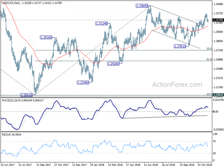This screenshot has height=168, width=224.
Task: Click the 1.25880 price axis value
Action: point(218,60)
